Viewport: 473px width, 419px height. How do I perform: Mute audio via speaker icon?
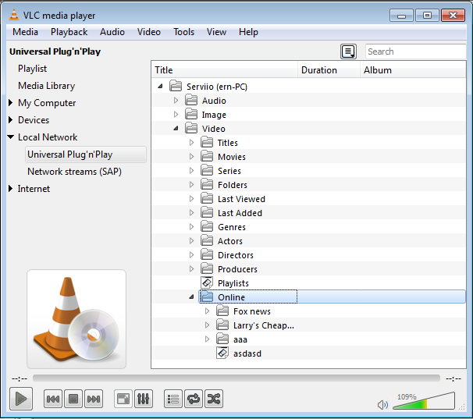[382, 404]
